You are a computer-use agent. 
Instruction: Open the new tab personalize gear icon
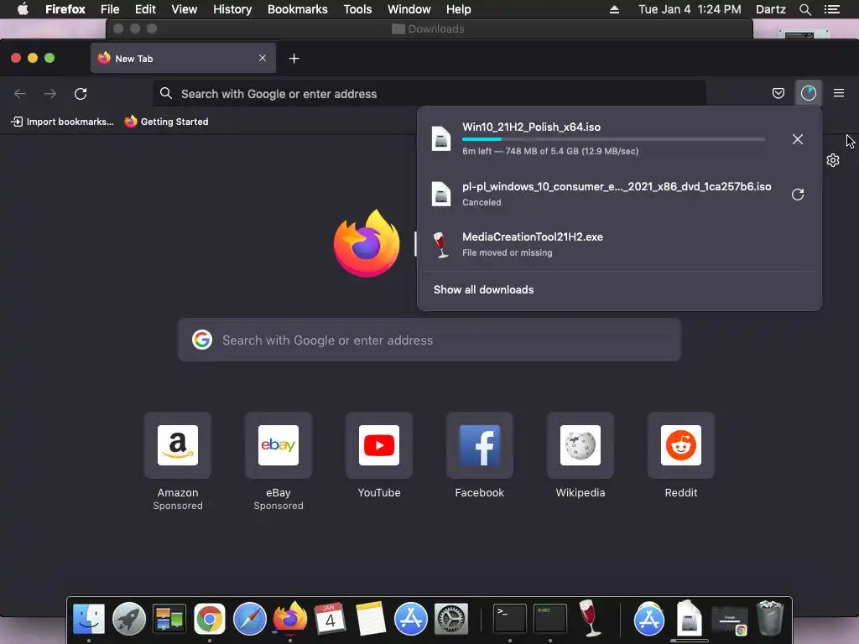pyautogui.click(x=833, y=160)
